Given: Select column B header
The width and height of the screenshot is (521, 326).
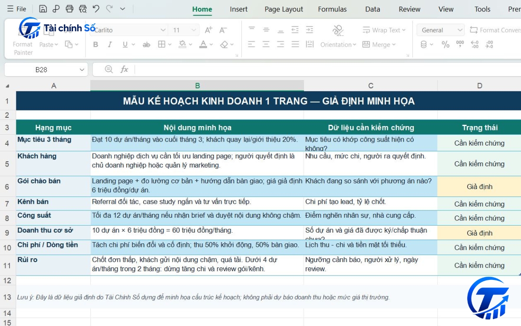Looking at the screenshot, I should point(197,86).
